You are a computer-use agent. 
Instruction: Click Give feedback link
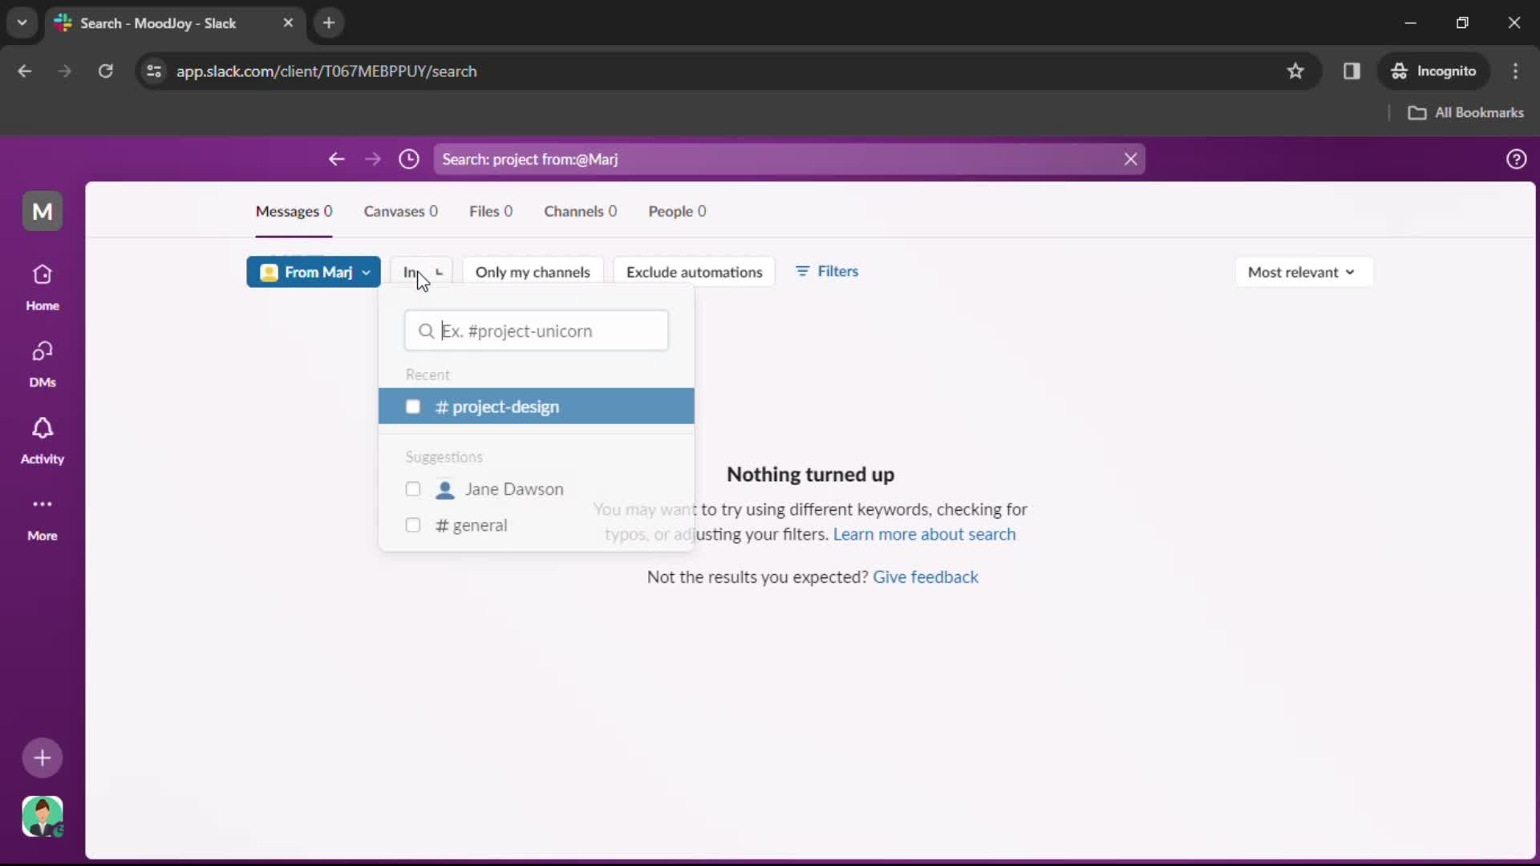tap(926, 577)
